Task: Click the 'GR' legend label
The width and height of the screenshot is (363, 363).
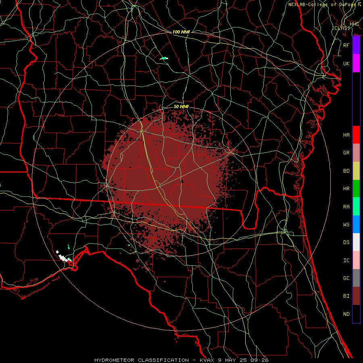Action: [346, 153]
